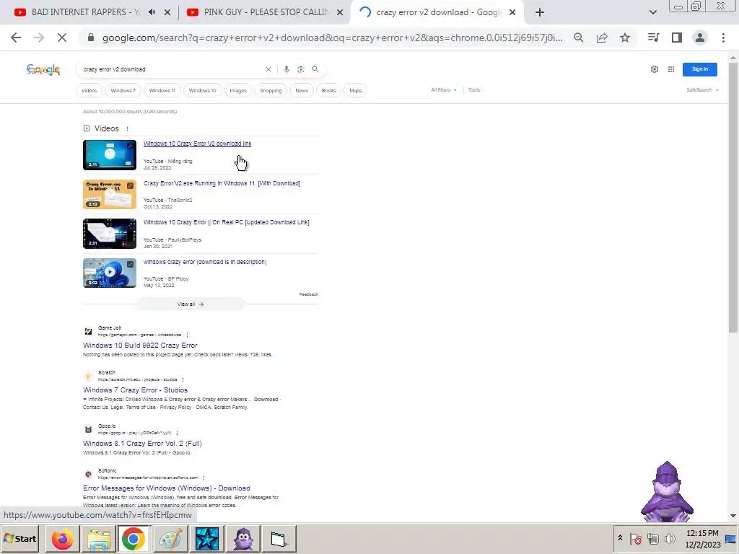The image size is (739, 554).
Task: Click the Feedback link under videos
Action: click(x=309, y=294)
